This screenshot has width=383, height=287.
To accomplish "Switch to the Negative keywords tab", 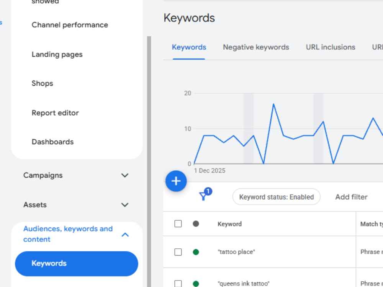I will click(x=256, y=47).
